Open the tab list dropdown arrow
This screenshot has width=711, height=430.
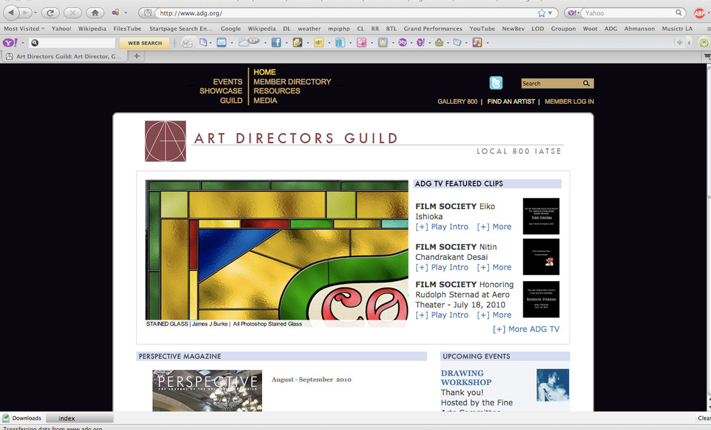click(x=707, y=56)
